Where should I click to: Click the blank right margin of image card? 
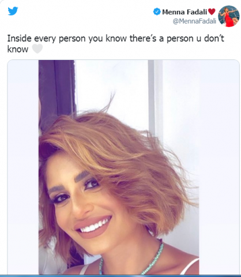coord(219,167)
